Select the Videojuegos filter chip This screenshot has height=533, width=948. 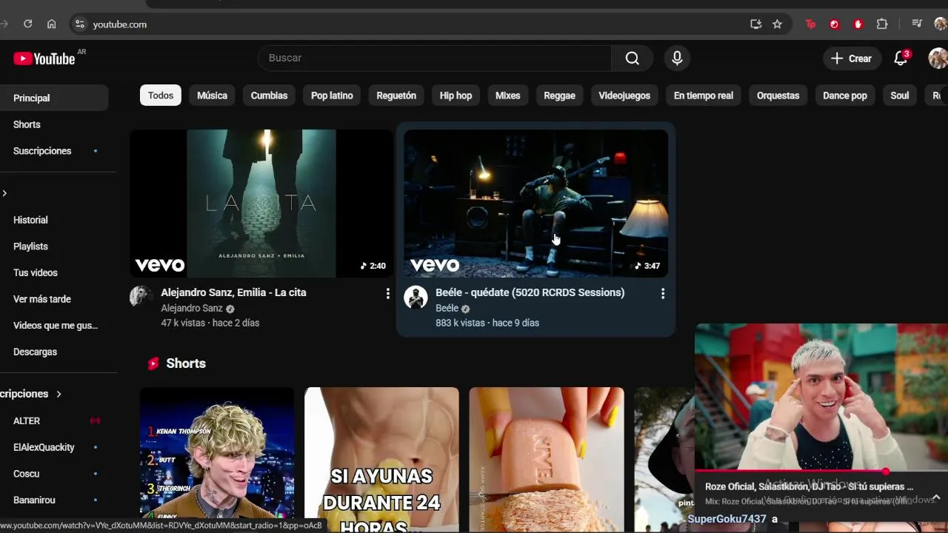[624, 95]
